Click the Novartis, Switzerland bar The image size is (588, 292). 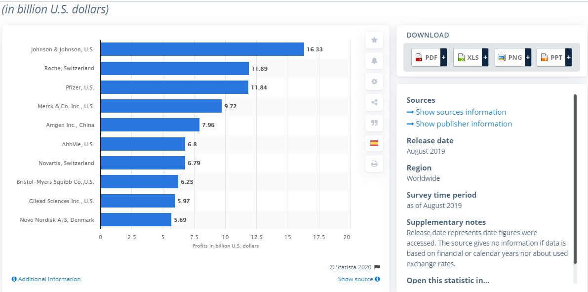143,163
